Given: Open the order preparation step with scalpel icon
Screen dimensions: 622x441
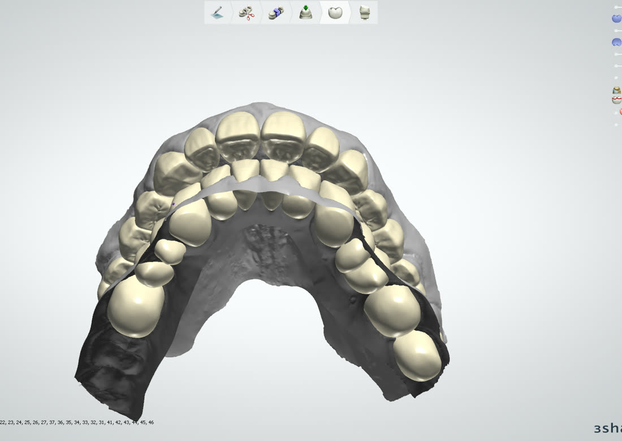Looking at the screenshot, I should tap(217, 12).
